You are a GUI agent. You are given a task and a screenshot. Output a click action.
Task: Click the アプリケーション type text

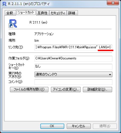(x=44, y=34)
